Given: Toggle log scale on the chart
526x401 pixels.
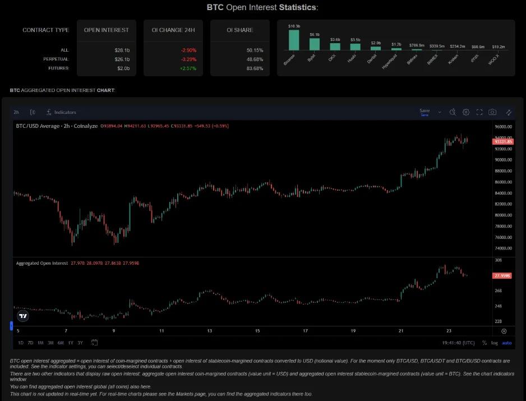Looking at the screenshot, I should coord(494,343).
